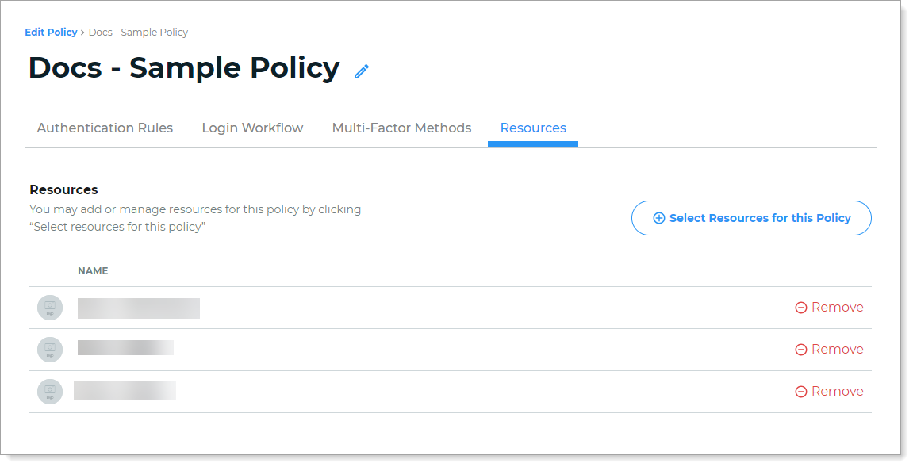Click the third blurred resource name

tap(125, 390)
